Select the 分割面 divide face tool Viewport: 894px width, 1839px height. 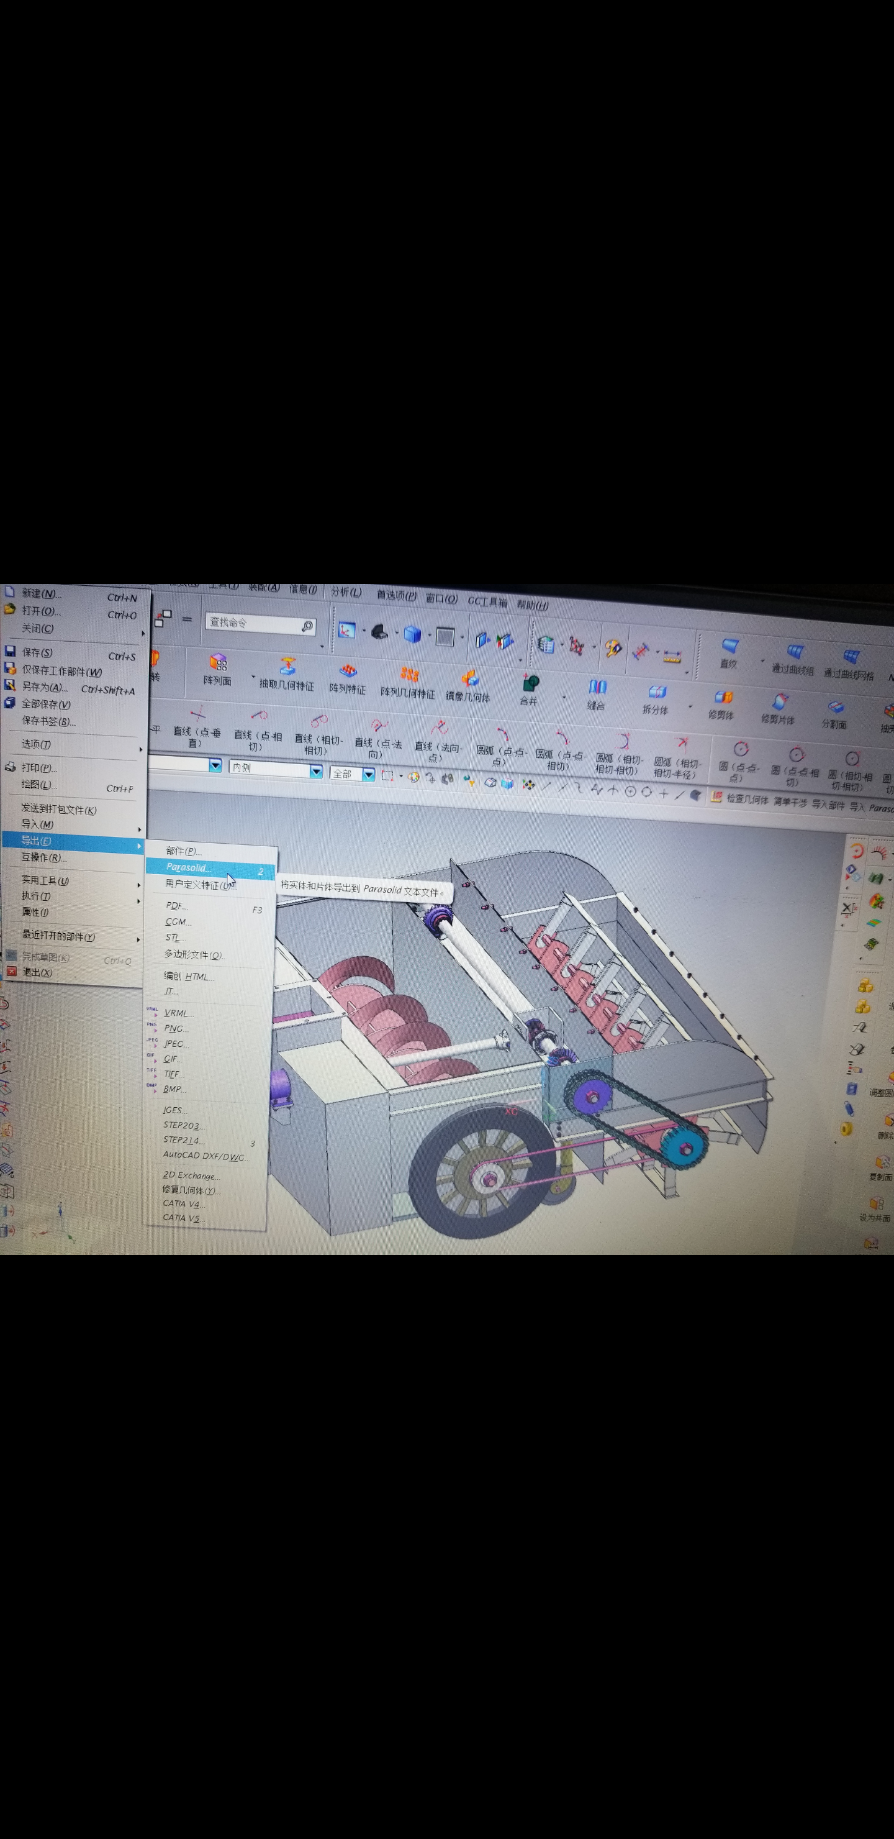[834, 714]
